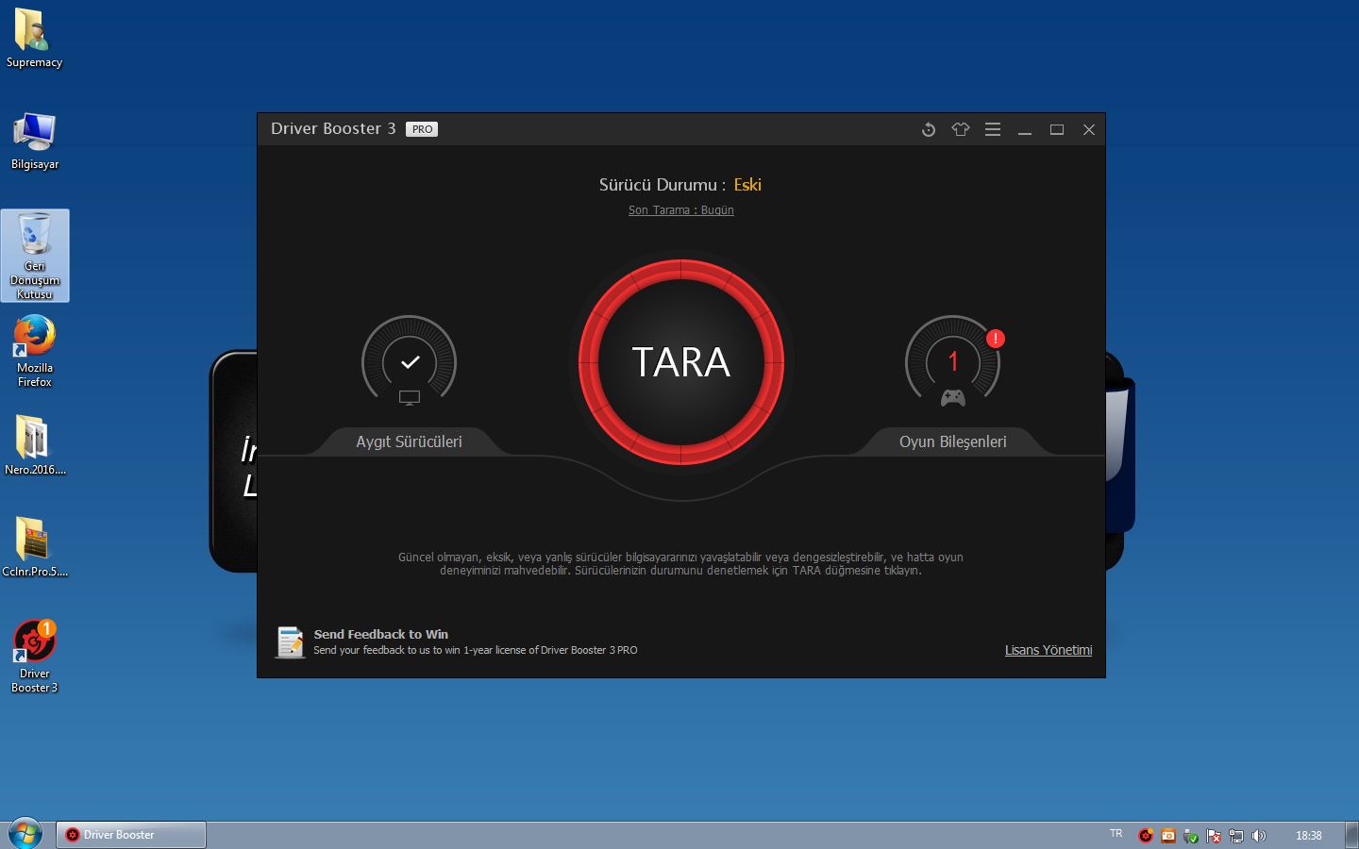1359x849 pixels.
Task: Click the 'Eski' driver status text
Action: [x=747, y=185]
